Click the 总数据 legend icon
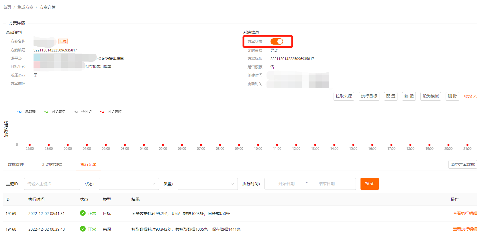This screenshot has width=484, height=237. [x=19, y=112]
